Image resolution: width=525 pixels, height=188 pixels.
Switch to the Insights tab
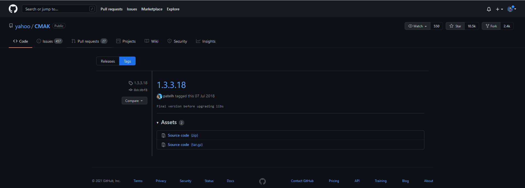pyautogui.click(x=206, y=41)
